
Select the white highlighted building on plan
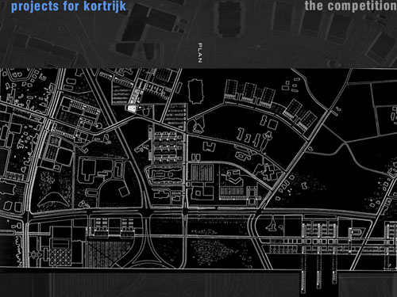pos(131,108)
